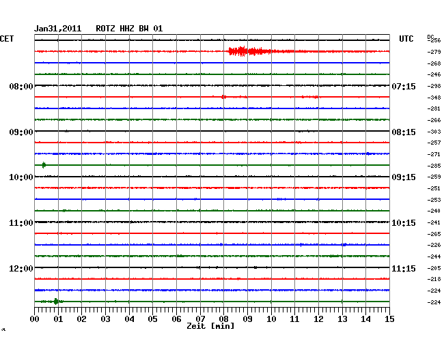Select the 08:00 CET time label
Screen dimensions: 444x337
(x=21, y=86)
